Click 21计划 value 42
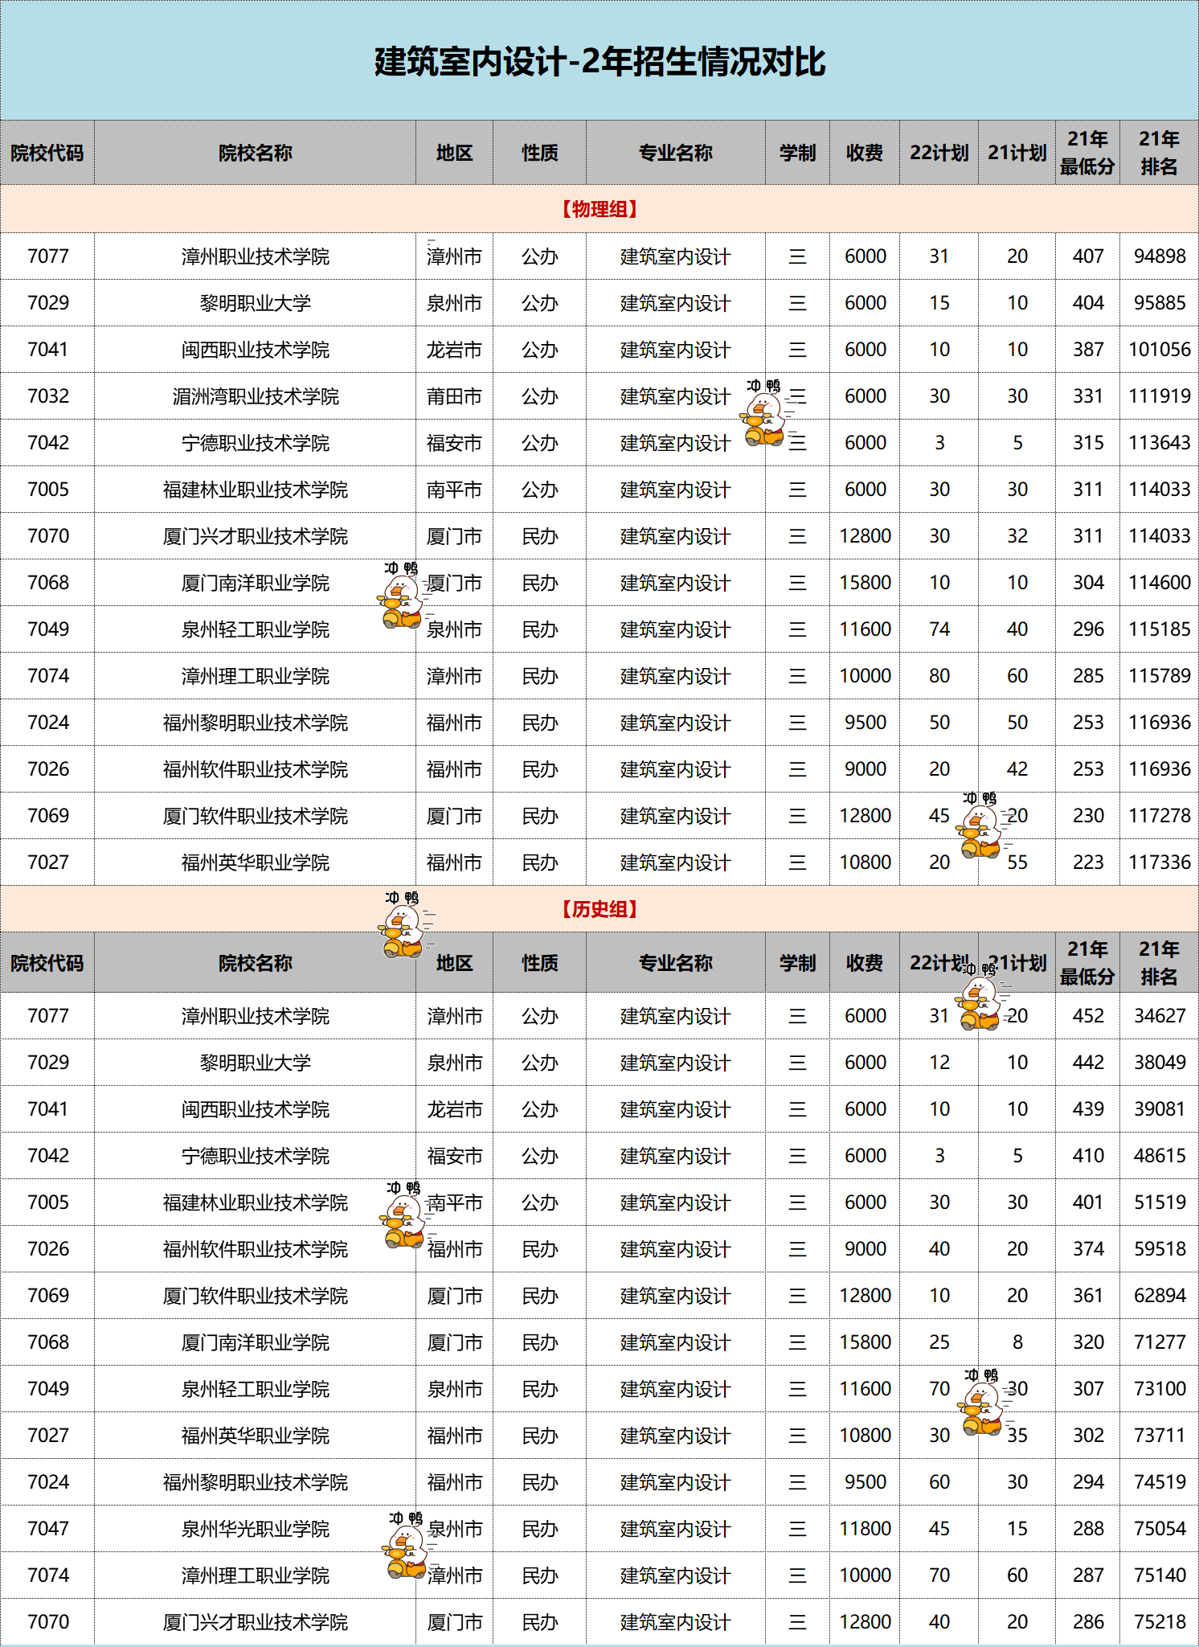The image size is (1199, 1647). point(1017,769)
